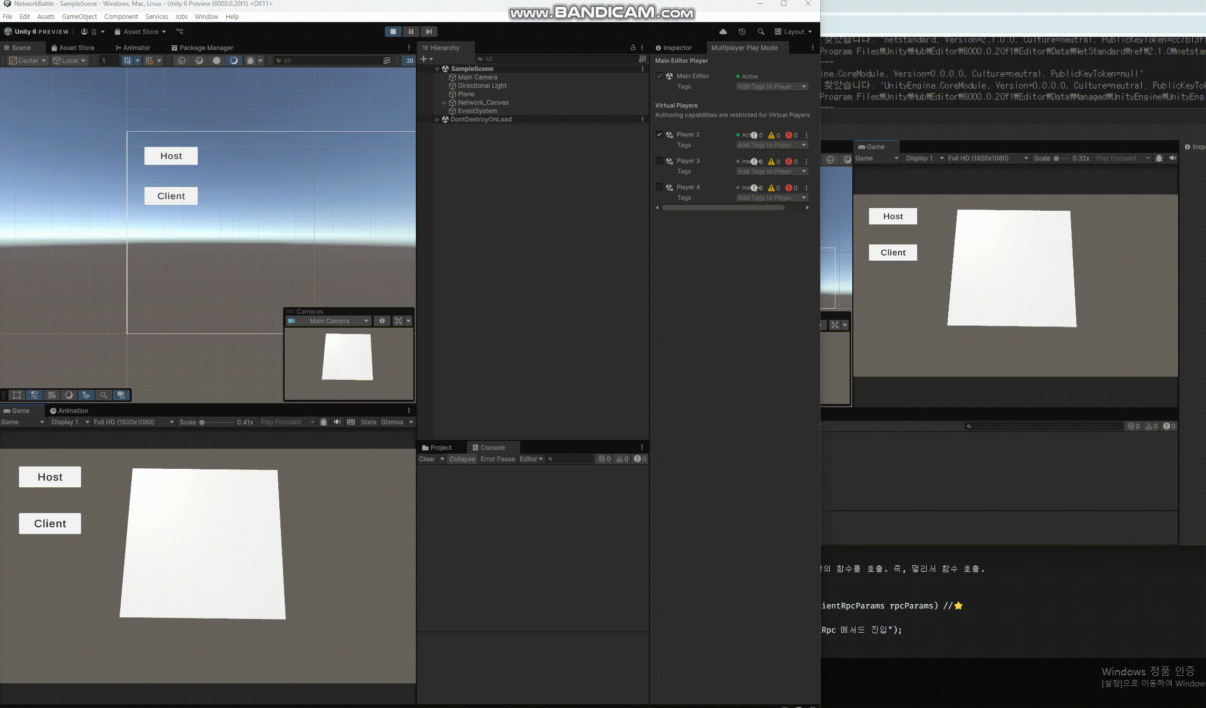Switch to the Console tab
This screenshot has width=1206, height=708.
[x=492, y=448]
